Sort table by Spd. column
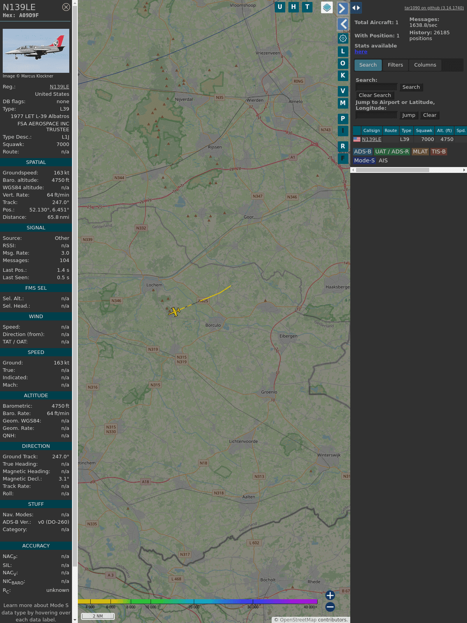This screenshot has width=467, height=623. pyautogui.click(x=461, y=130)
